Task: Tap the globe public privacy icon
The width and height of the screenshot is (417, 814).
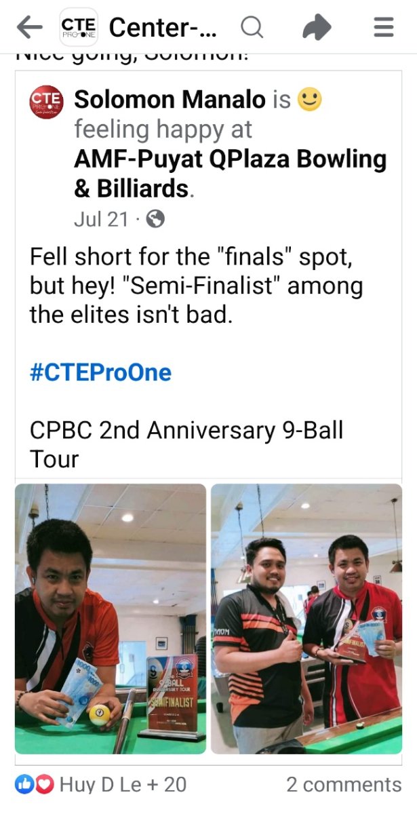Action: click(x=155, y=219)
